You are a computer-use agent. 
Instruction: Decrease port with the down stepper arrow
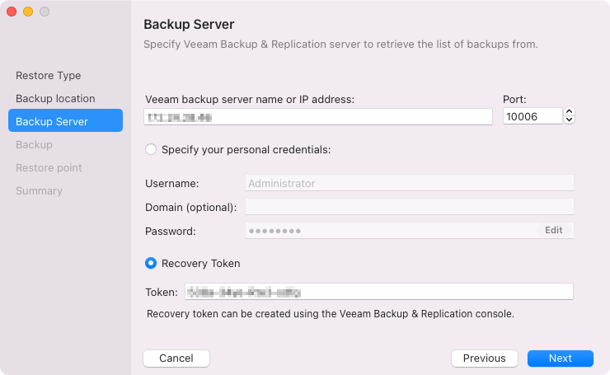point(569,120)
